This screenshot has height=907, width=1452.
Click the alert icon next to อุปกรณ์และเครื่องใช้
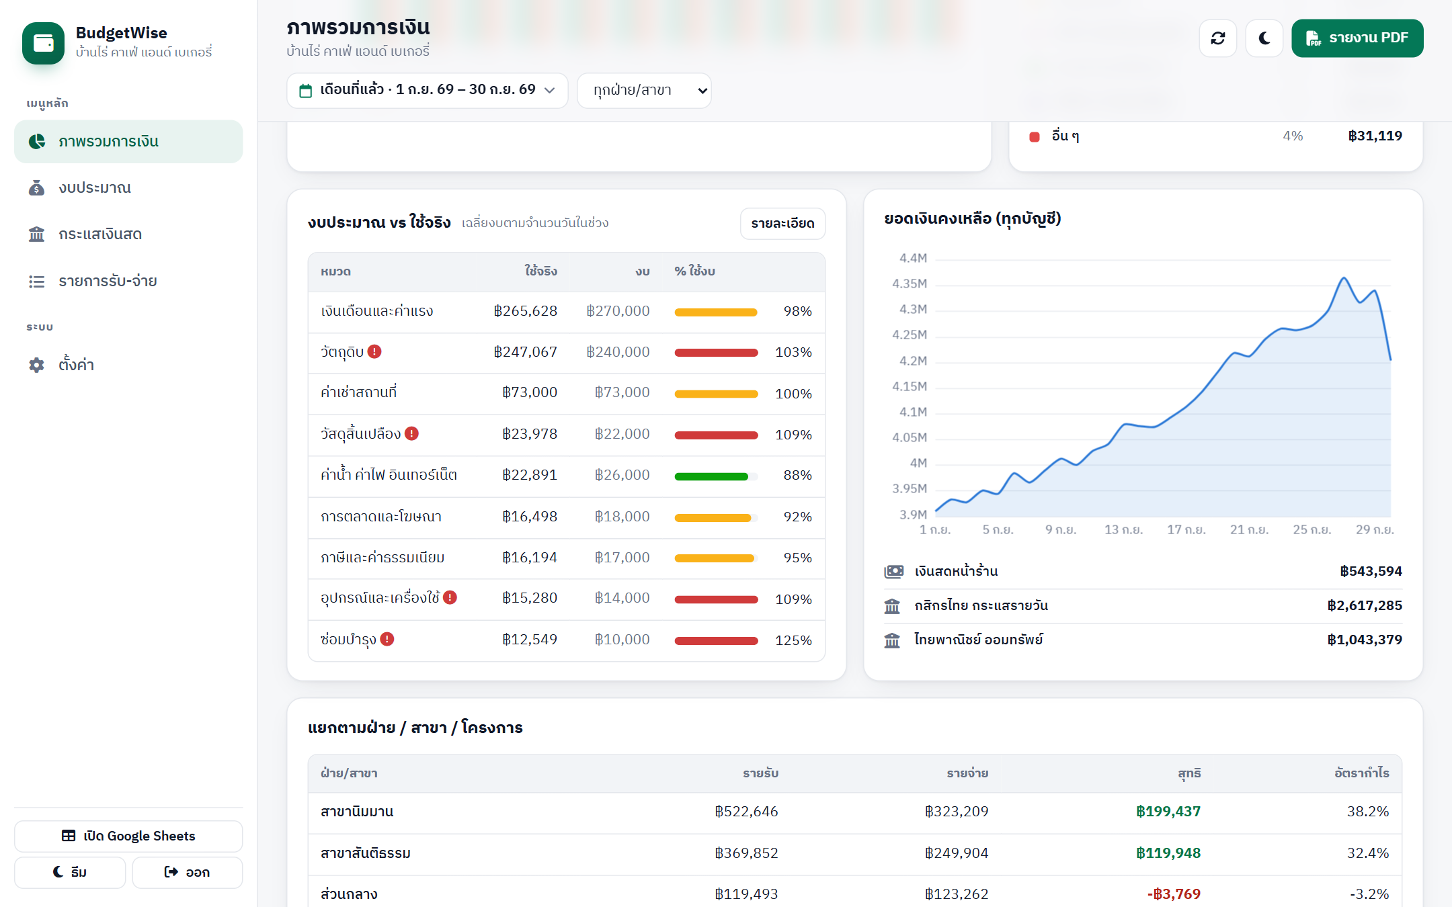[450, 597]
